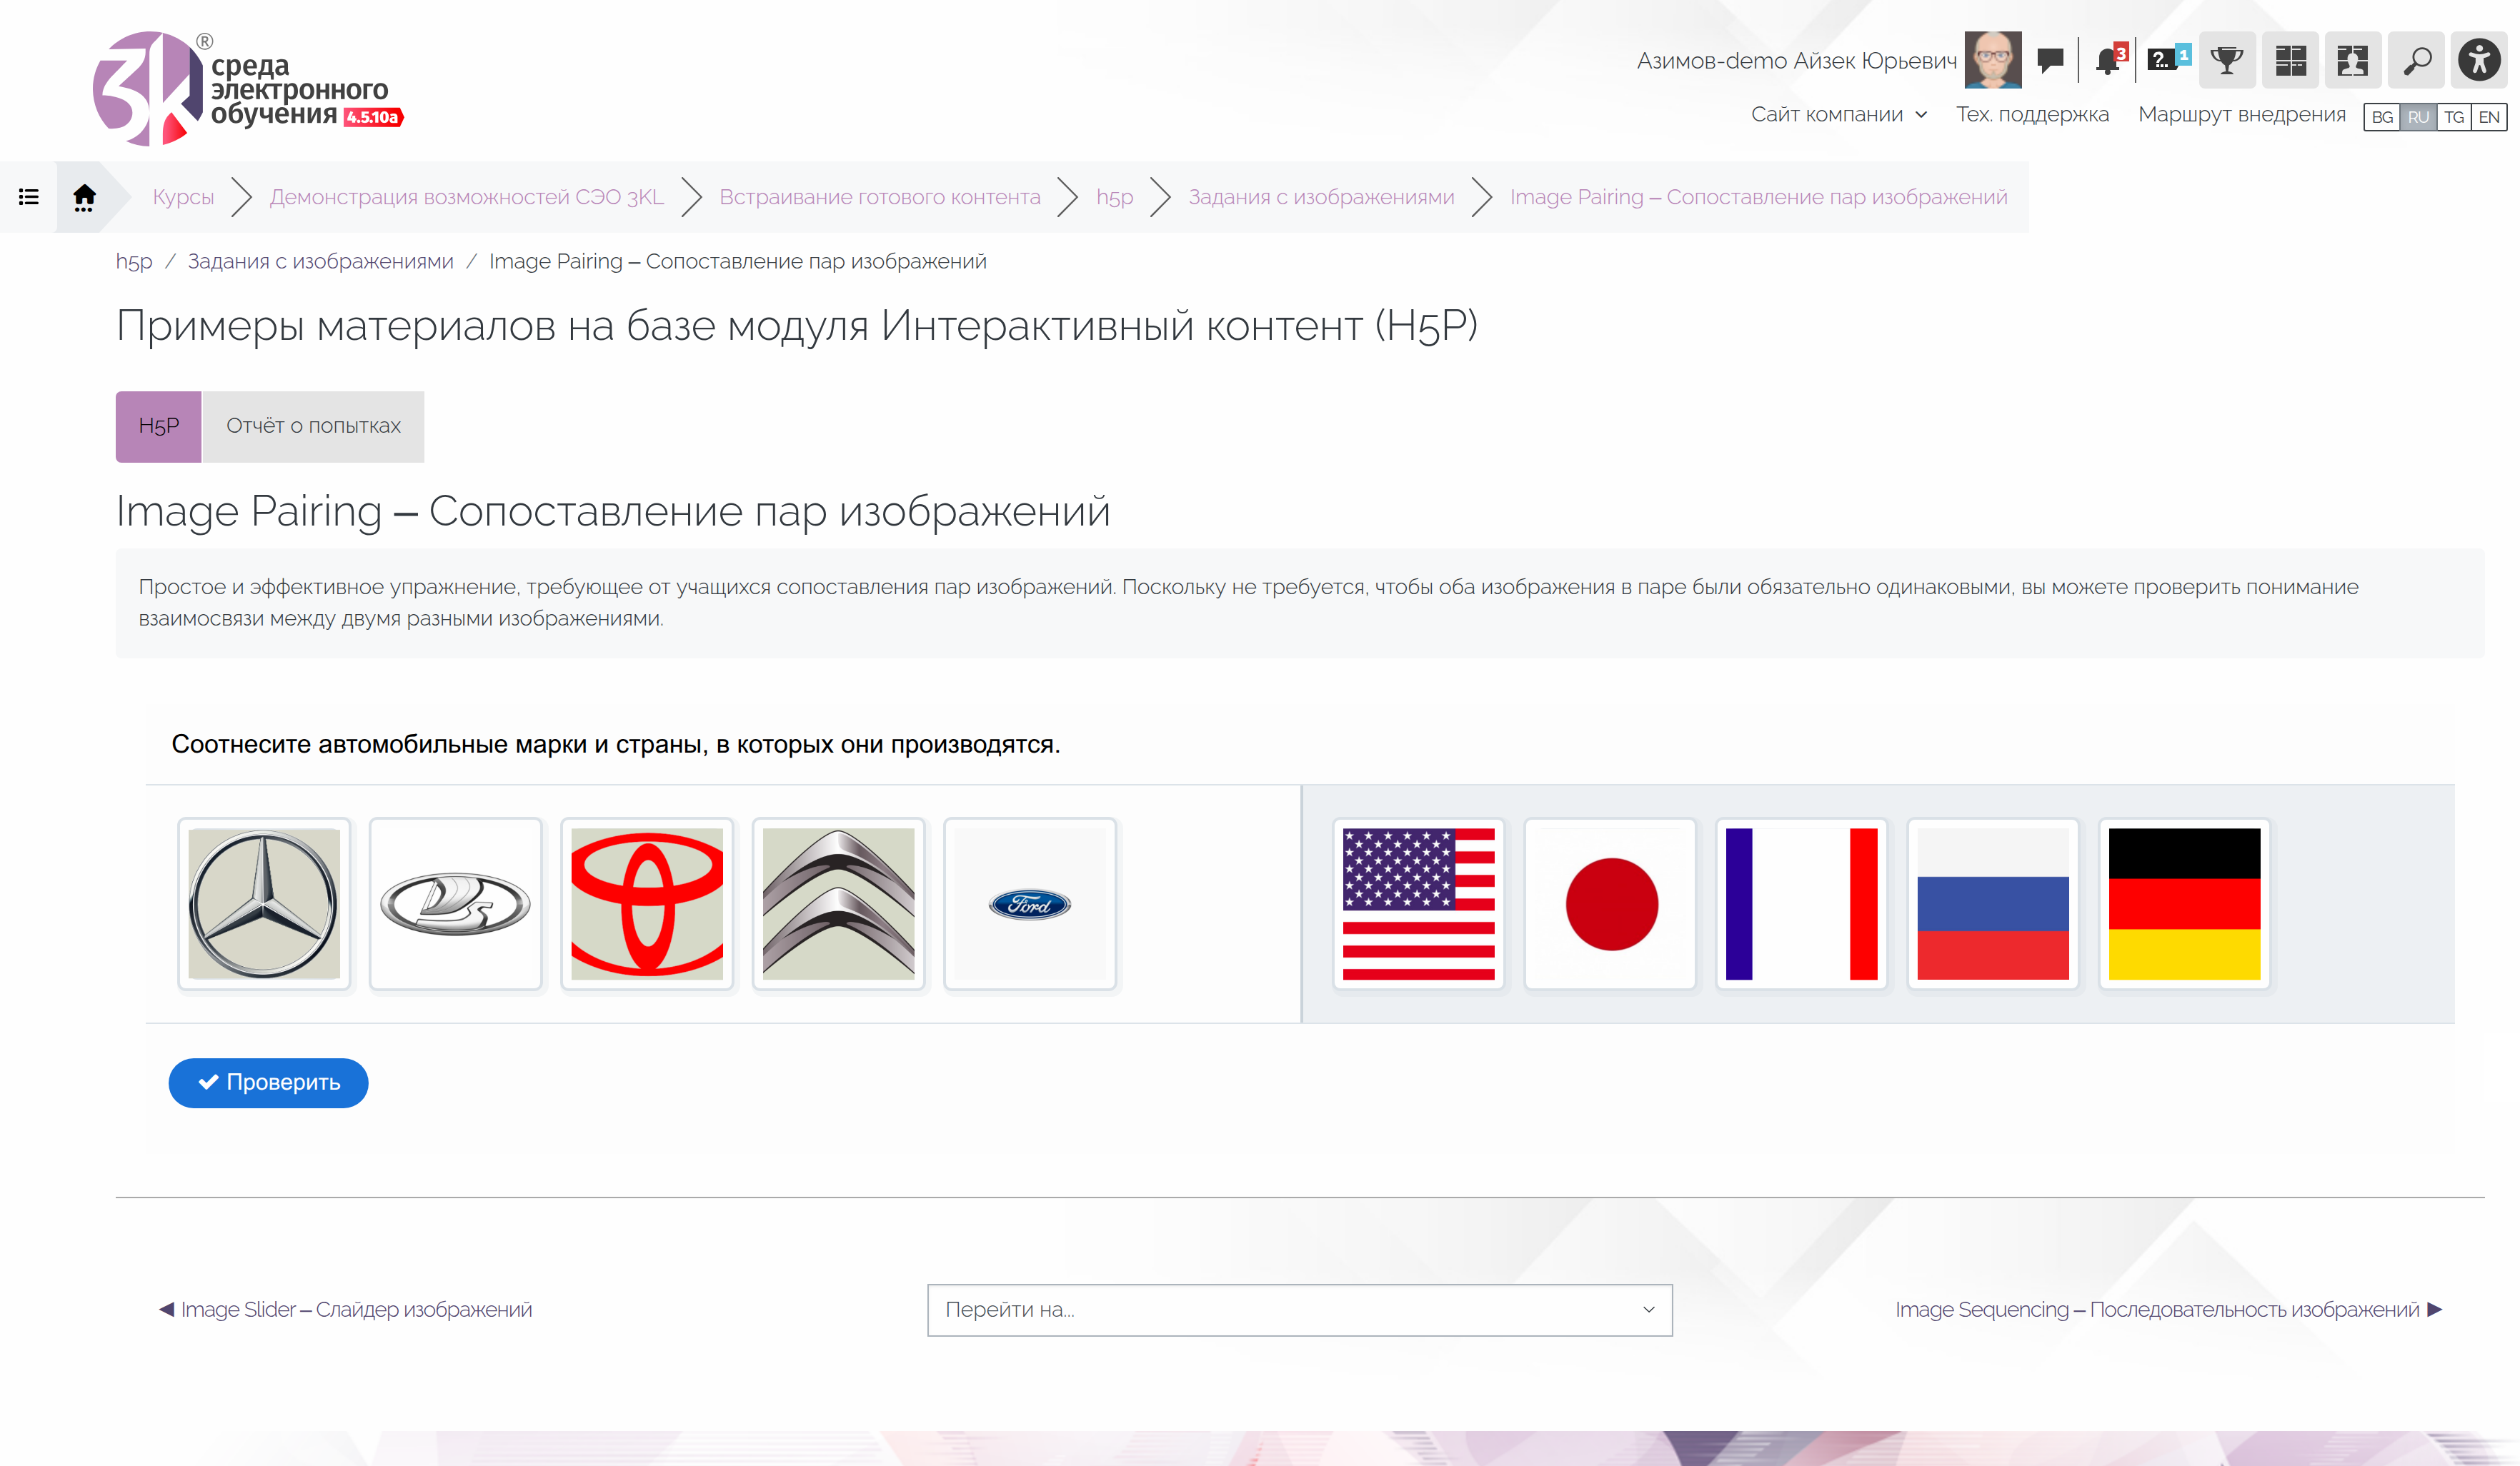Image resolution: width=2520 pixels, height=1466 pixels.
Task: Expand the Сайт компании menu
Action: click(1838, 114)
